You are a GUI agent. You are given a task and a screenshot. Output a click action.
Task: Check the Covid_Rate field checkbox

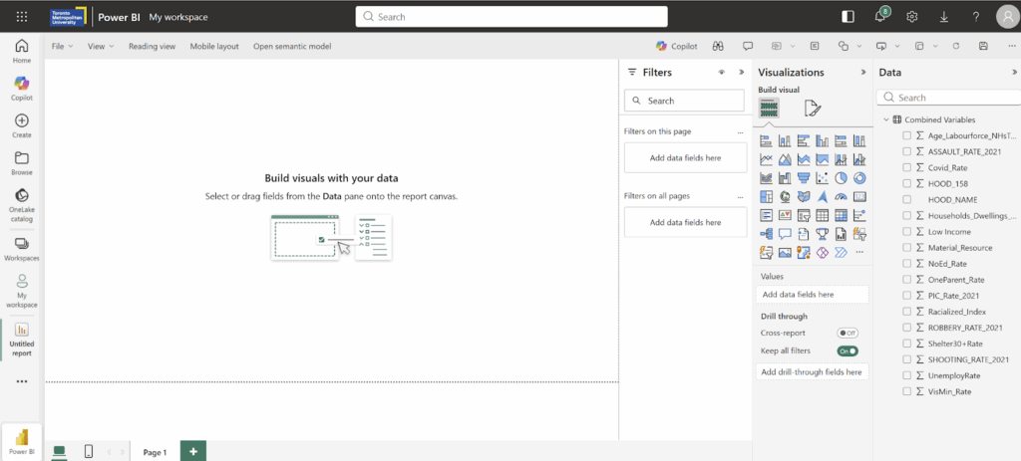click(x=906, y=167)
